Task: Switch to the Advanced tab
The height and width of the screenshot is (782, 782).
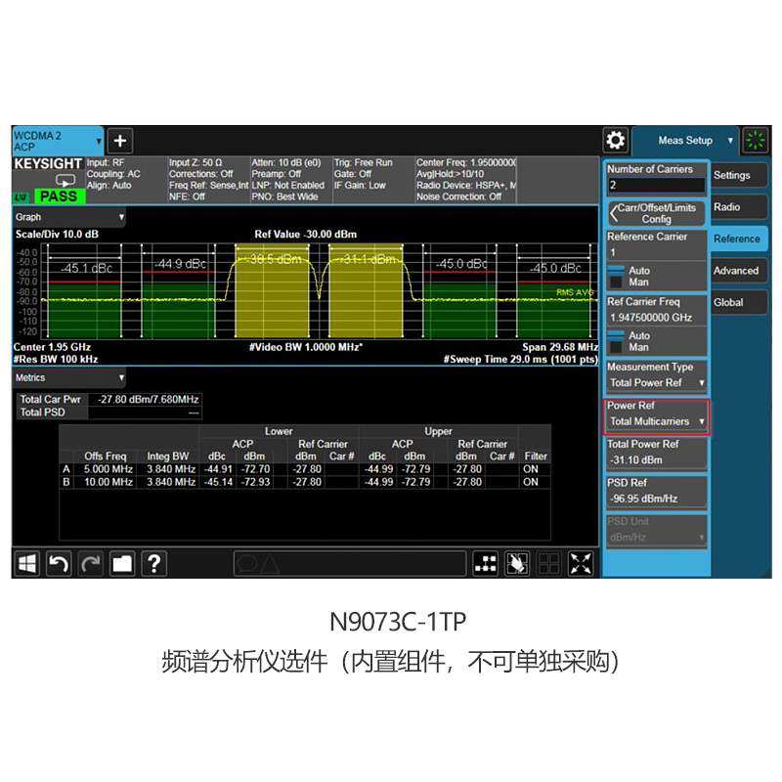Action: click(739, 271)
